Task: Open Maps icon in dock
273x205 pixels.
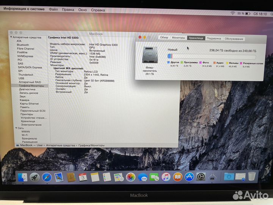Action: (x=119, y=177)
